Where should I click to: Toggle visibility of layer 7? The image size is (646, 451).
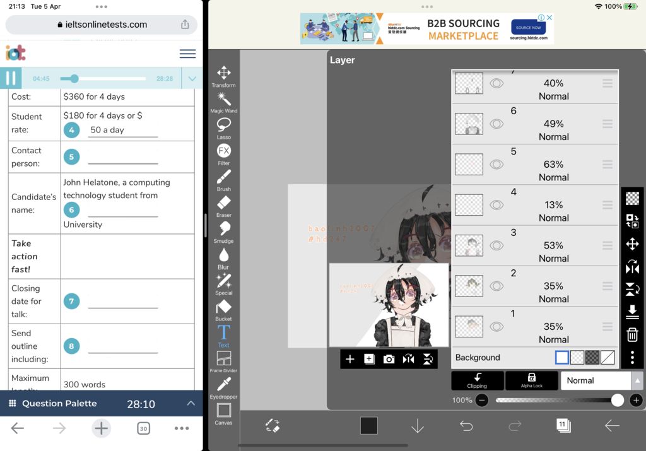[496, 83]
